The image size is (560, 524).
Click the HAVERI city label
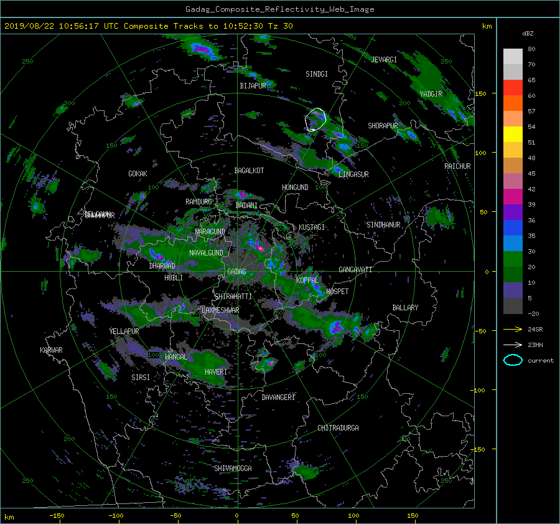pos(216,372)
